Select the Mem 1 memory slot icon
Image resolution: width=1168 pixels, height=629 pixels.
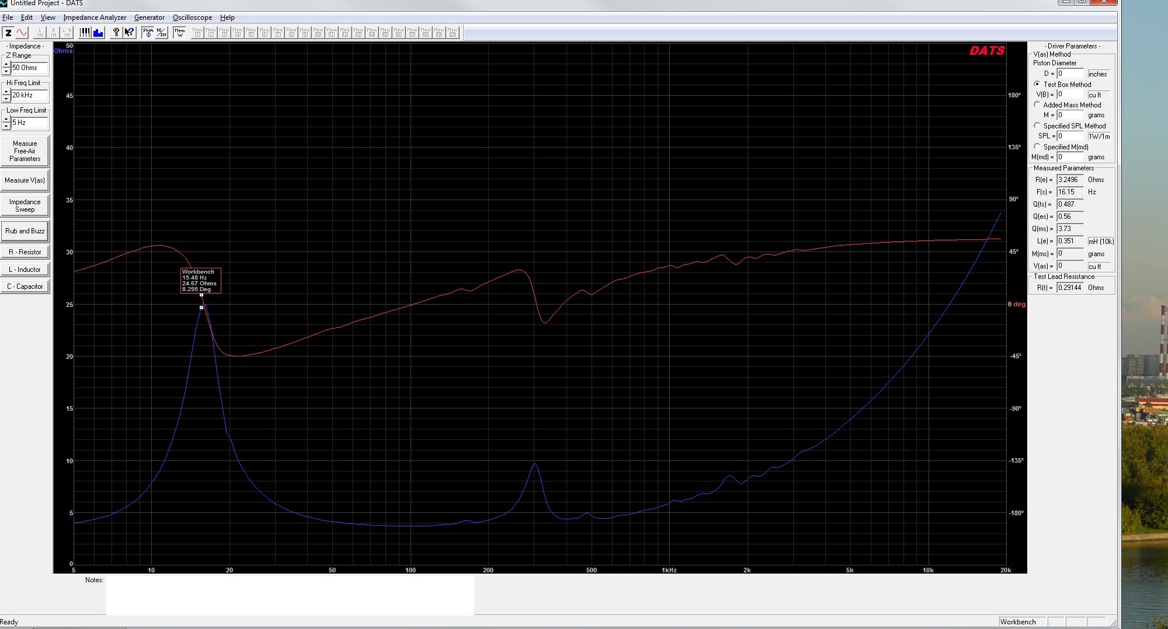tap(197, 33)
